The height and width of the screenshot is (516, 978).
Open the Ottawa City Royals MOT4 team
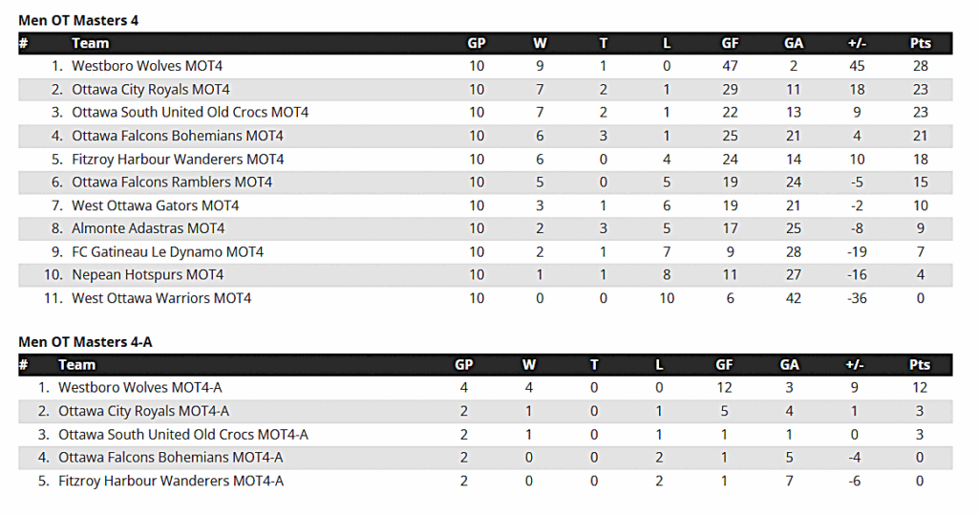click(x=150, y=89)
